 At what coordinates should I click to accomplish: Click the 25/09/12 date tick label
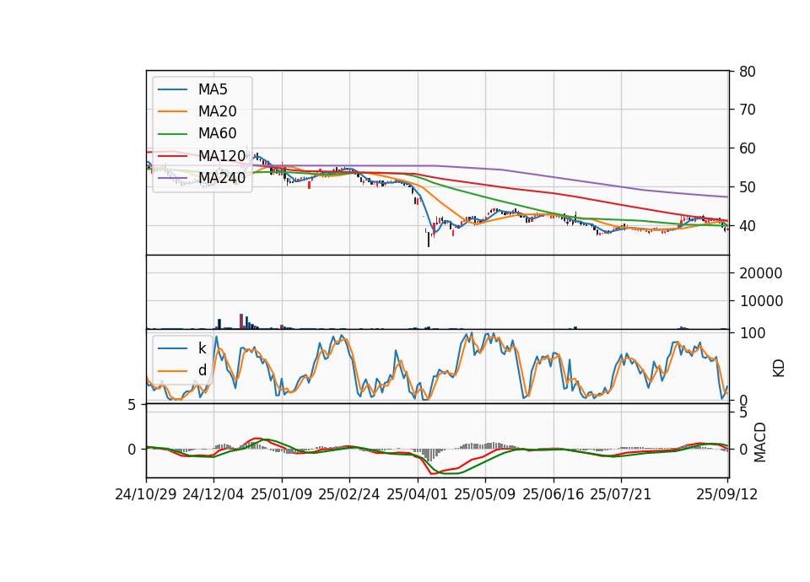click(x=727, y=494)
